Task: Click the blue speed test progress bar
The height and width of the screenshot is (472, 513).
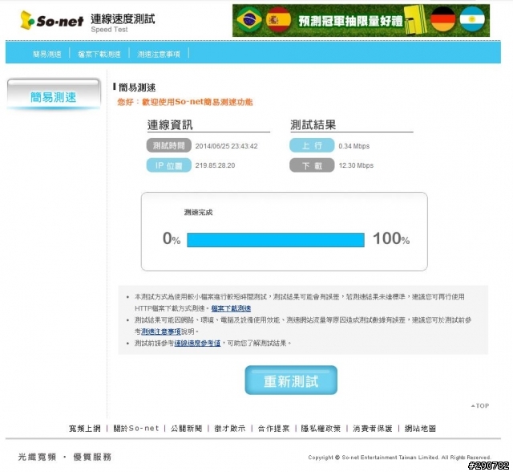Action: tap(276, 240)
